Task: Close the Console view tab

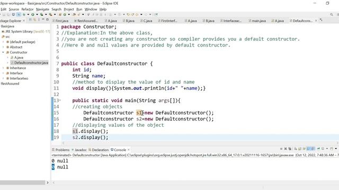Action: 129,149
